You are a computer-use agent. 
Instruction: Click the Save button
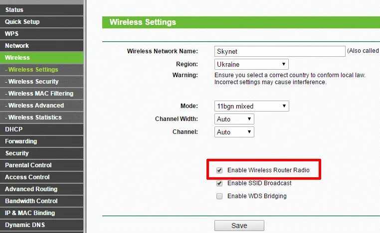coord(239,226)
